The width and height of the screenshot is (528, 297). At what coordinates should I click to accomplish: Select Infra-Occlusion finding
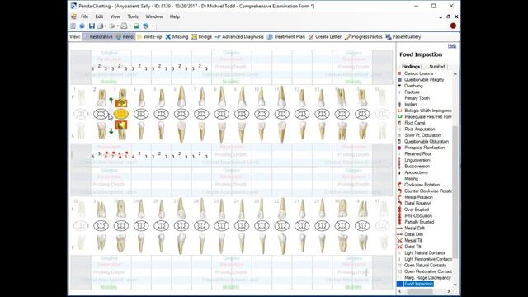click(418, 216)
